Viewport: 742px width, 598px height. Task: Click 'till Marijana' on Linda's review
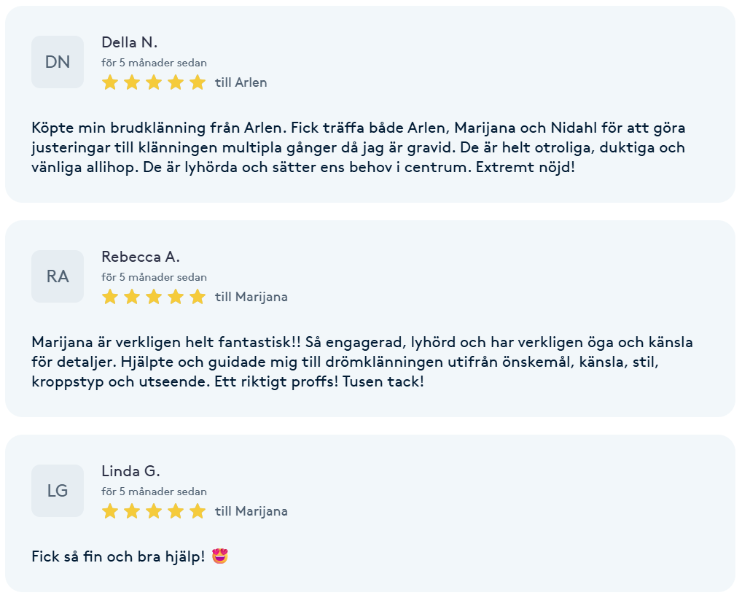click(x=251, y=511)
